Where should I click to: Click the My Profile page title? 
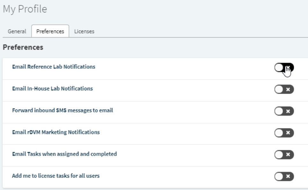[x=25, y=9]
